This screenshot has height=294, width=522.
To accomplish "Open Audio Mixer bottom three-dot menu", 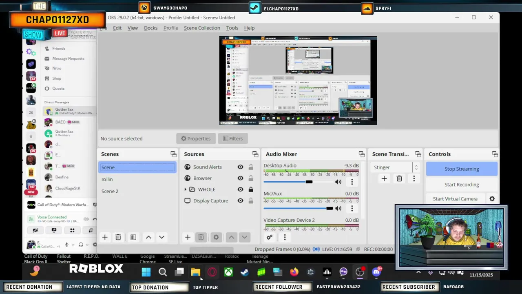I will [x=285, y=237].
